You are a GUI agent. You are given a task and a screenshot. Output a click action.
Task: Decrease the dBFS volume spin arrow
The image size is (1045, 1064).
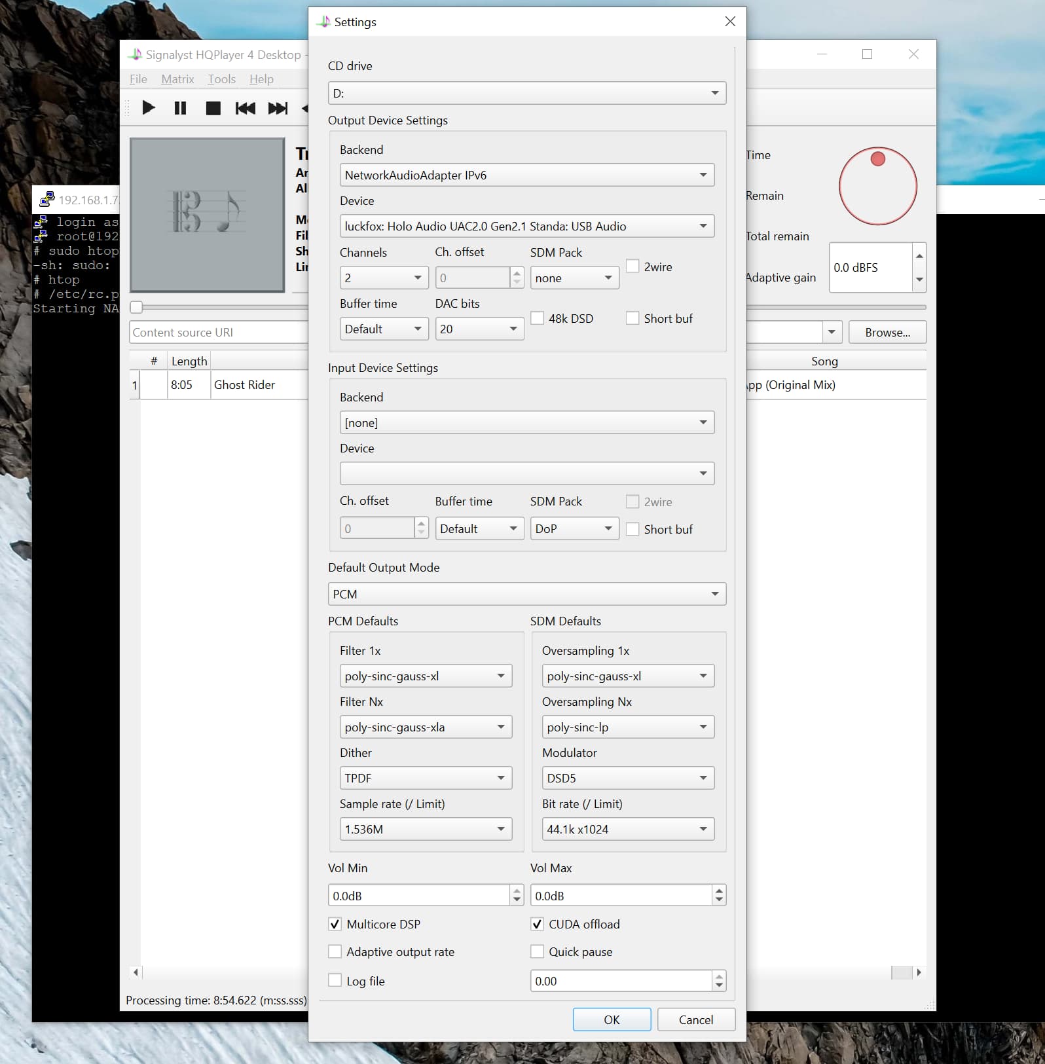tap(919, 280)
